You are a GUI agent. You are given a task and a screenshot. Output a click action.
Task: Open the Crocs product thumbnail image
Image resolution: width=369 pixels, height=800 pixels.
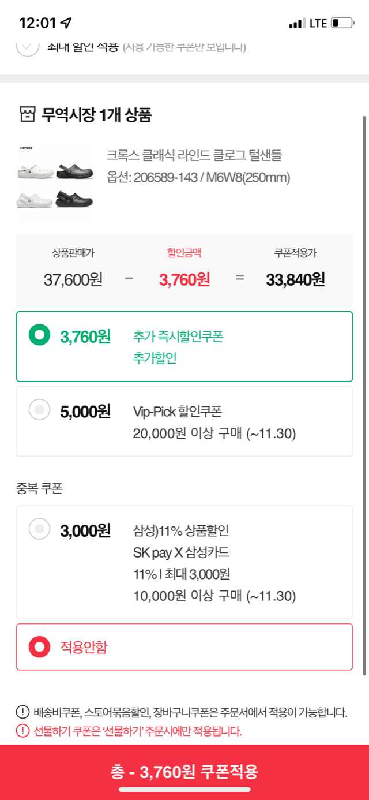(x=55, y=182)
